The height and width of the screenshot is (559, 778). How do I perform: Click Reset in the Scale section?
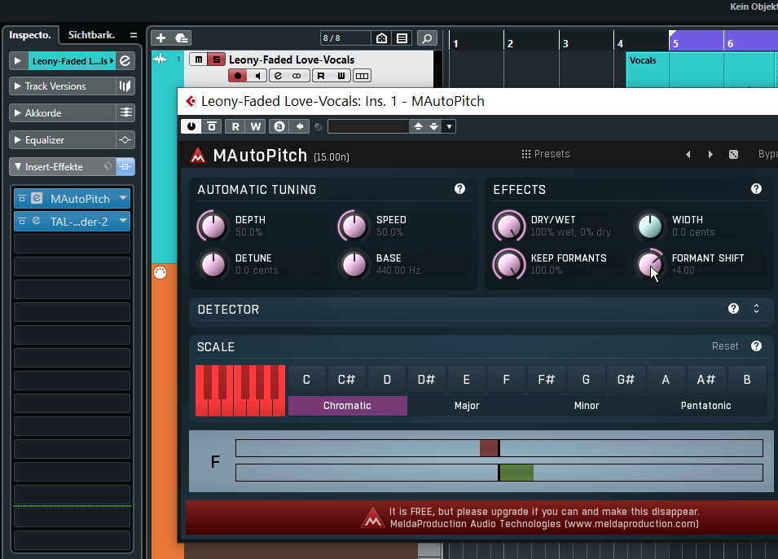click(x=725, y=346)
